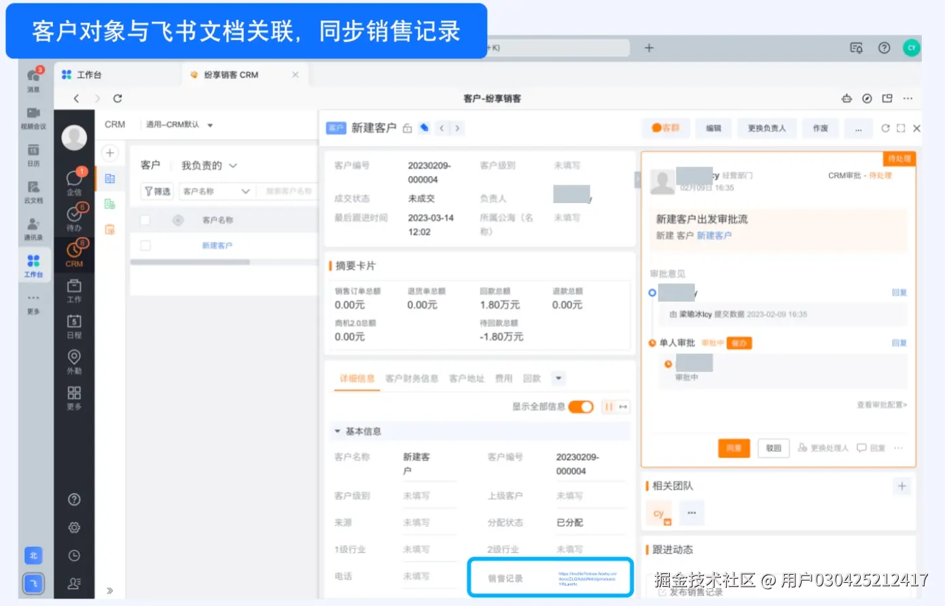
Task: Click the print icon in the top-right toolbar
Action: click(x=846, y=98)
